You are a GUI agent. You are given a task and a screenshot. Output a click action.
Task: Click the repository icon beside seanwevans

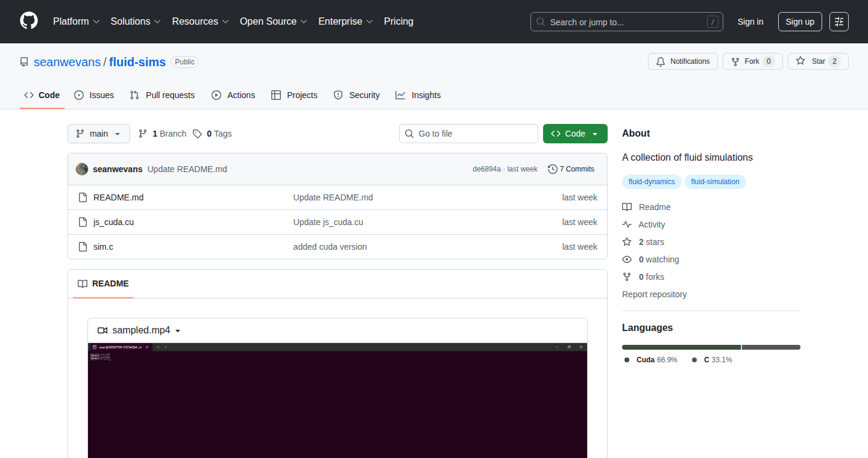pos(24,62)
